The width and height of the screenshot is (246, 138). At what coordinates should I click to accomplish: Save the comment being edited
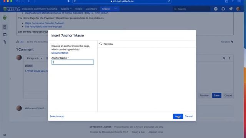click(x=217, y=95)
